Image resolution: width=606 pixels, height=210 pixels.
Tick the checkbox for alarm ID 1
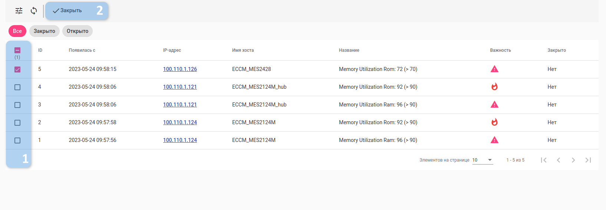[17, 140]
